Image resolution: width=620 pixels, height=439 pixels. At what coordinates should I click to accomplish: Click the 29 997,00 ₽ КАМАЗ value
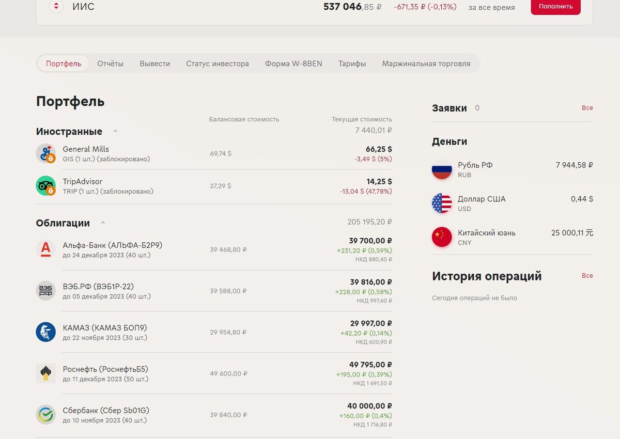point(371,323)
